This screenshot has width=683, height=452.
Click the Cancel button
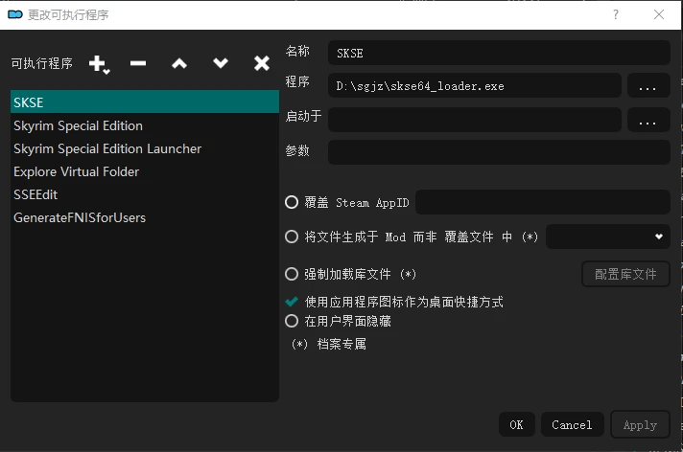[x=572, y=424]
